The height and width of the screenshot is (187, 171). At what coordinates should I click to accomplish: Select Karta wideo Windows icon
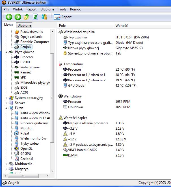tap(17, 113)
